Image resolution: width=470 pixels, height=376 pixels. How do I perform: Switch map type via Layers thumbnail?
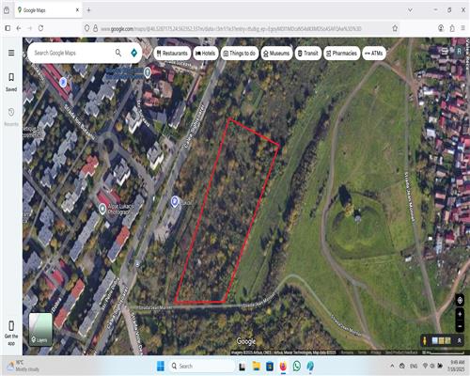pyautogui.click(x=40, y=329)
